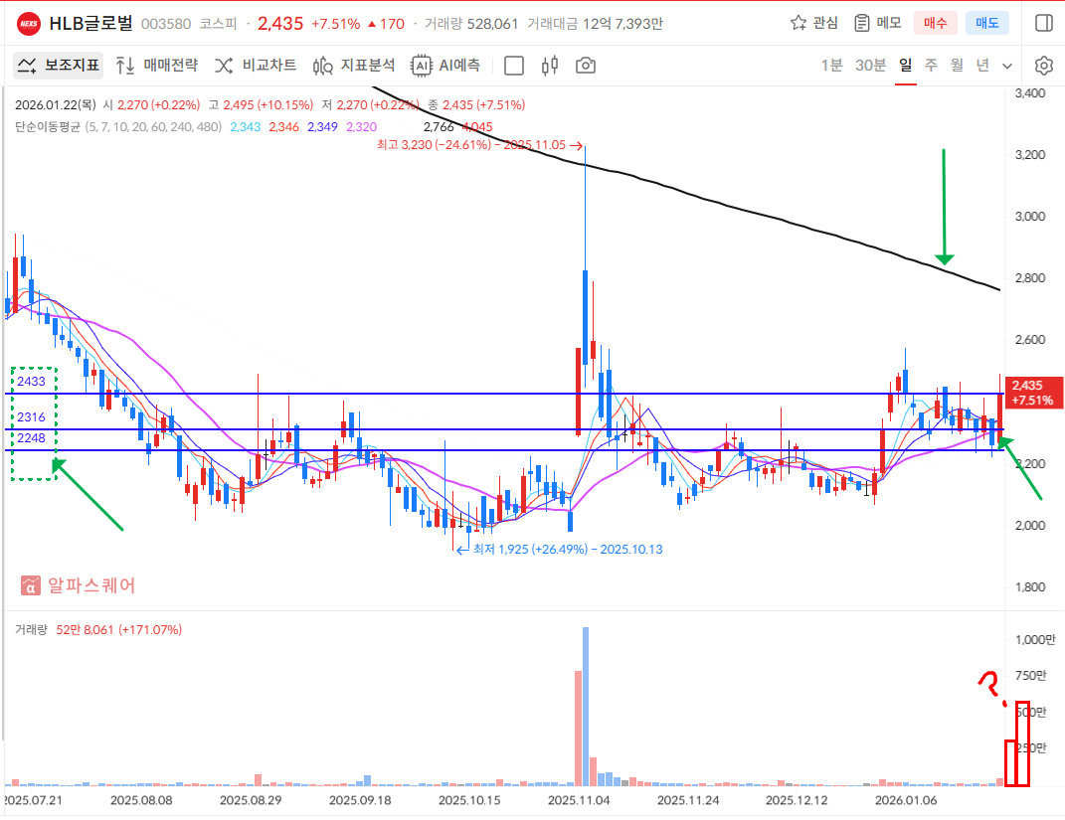Image resolution: width=1065 pixels, height=820 pixels.
Task: Click the 매도 sell button
Action: coord(986,22)
